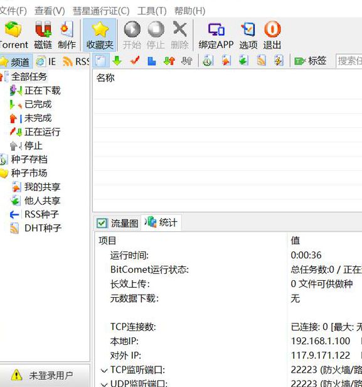Image resolution: width=362 pixels, height=387 pixels.
Task: Select 已完成 in the task tree
Action: tap(38, 104)
